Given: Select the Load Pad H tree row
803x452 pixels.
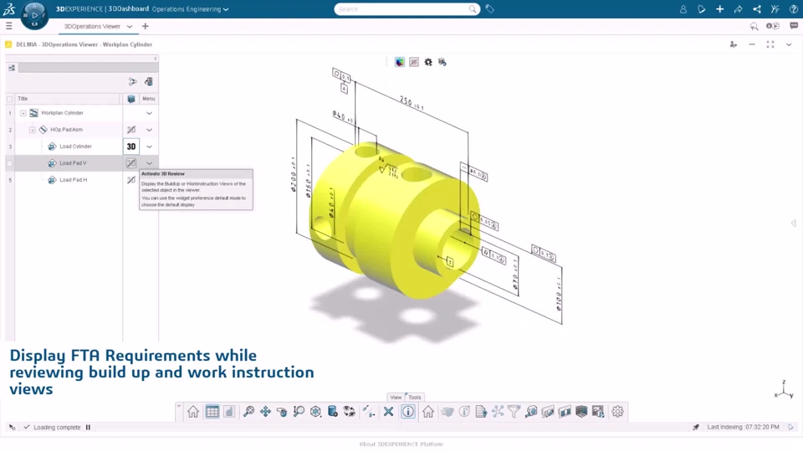Looking at the screenshot, I should [x=74, y=180].
